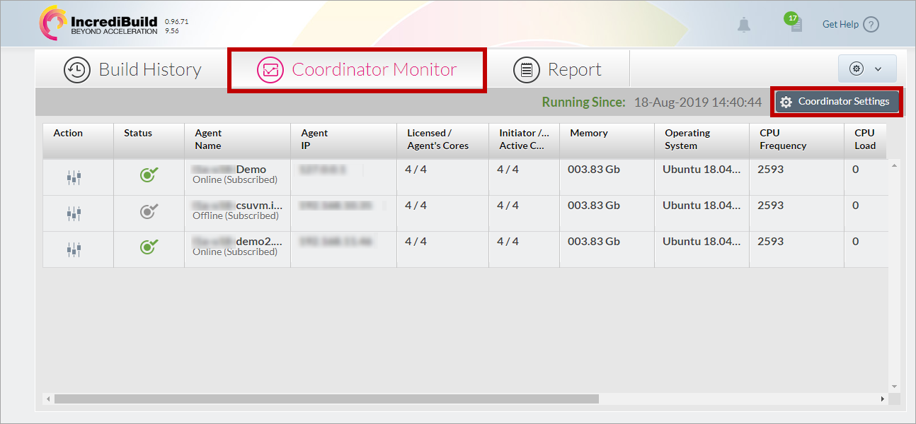916x424 pixels.
Task: Open the Report tab
Action: click(557, 70)
